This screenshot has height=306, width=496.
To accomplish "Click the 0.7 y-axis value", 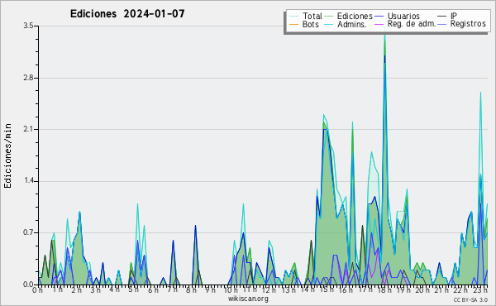I will 28,233.
